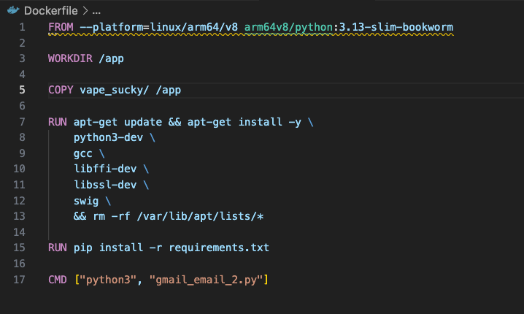Viewport: 524px width, 314px height.
Task: Click requirements.txt filename
Action: point(219,248)
